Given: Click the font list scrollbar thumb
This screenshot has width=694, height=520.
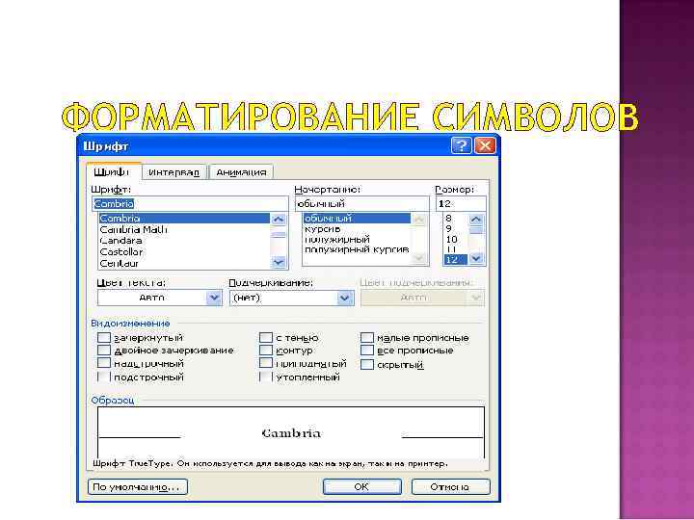Looking at the screenshot, I should (x=279, y=234).
